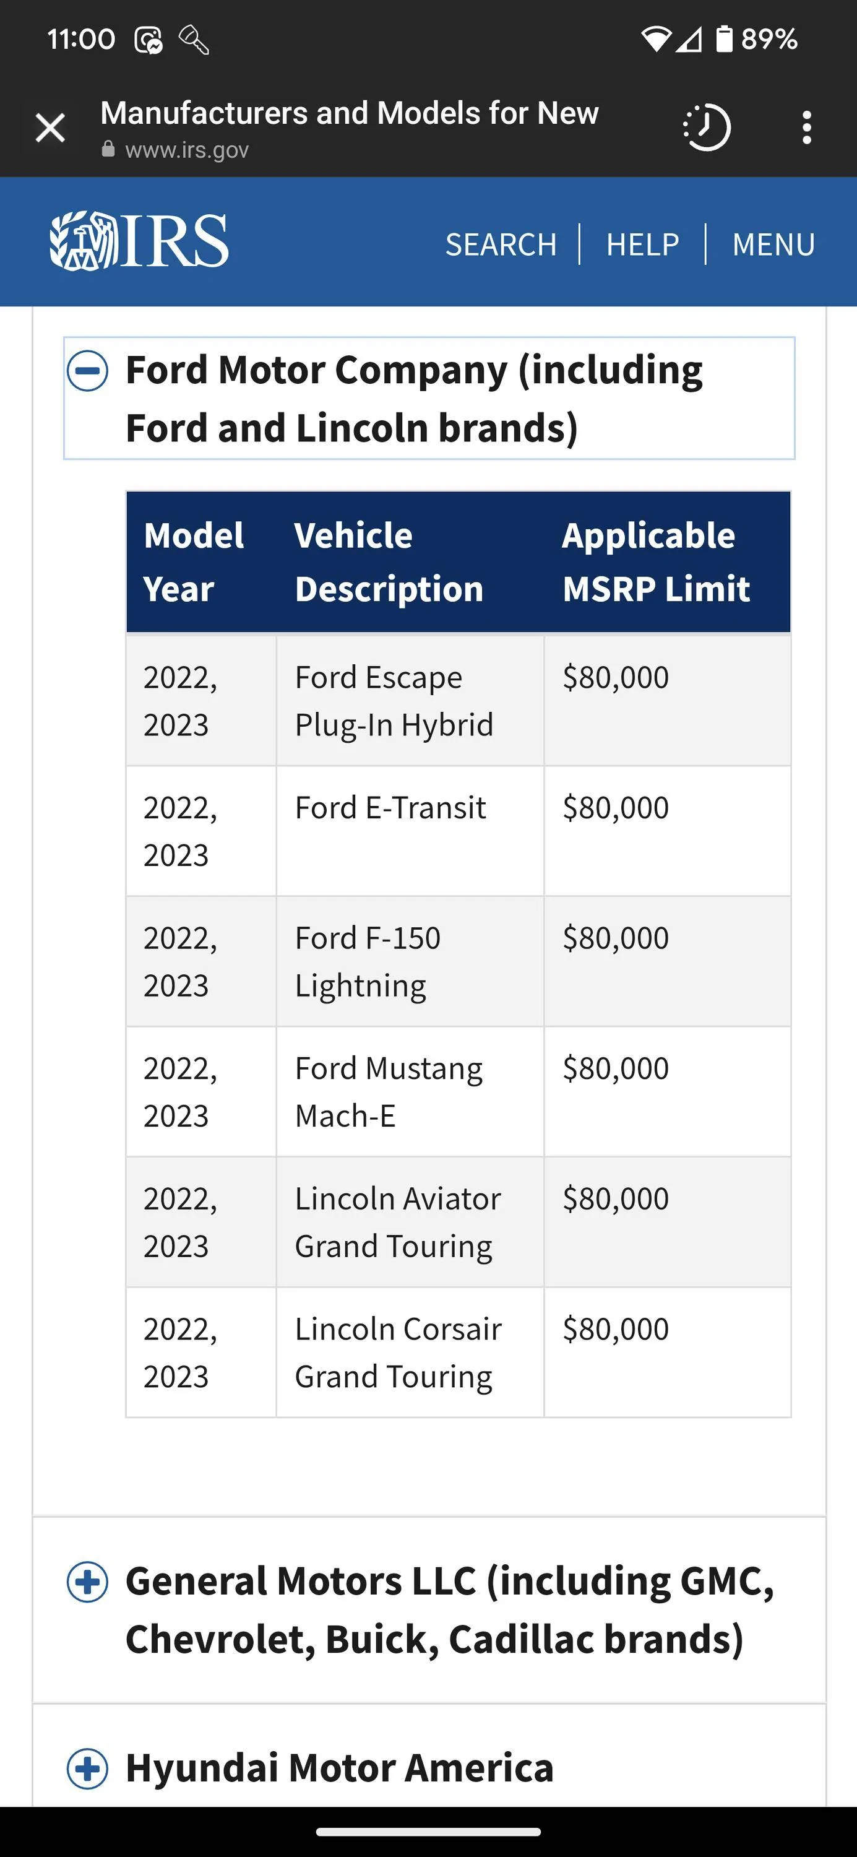
Task: Tap the www.irs.gov URL text
Action: pyautogui.click(x=187, y=150)
